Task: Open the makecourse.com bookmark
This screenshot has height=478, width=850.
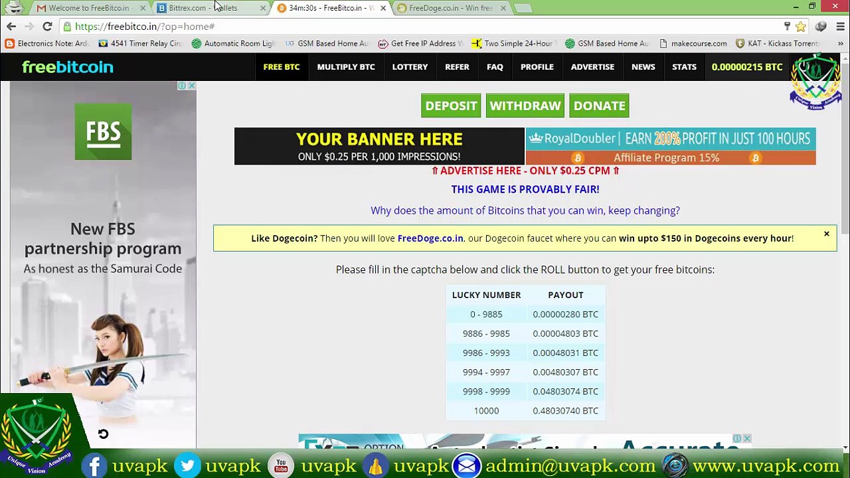Action: point(692,44)
